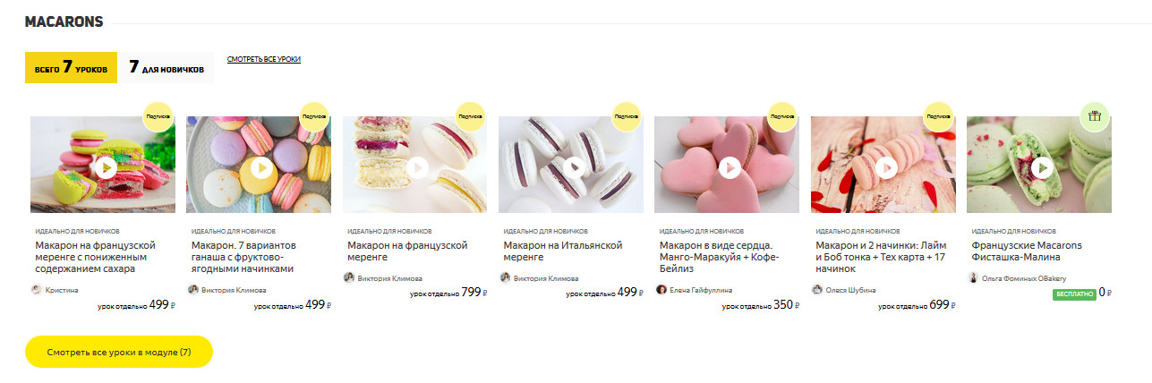
Task: Play the heart-shaped macaron lesson video
Action: [730, 167]
